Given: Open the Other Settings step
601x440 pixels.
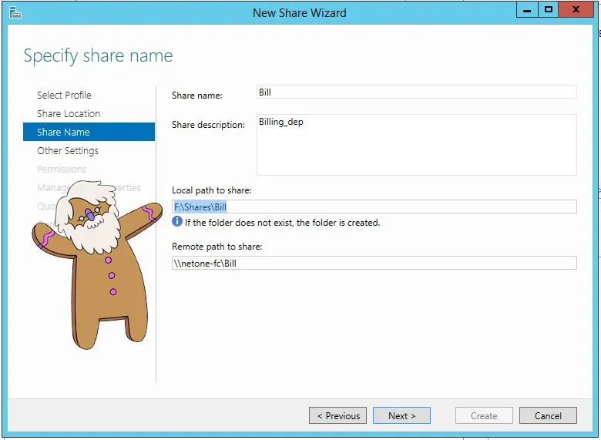Looking at the screenshot, I should click(x=68, y=150).
